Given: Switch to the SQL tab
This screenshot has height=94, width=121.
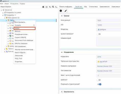Looking at the screenshot, I should point(86,7).
